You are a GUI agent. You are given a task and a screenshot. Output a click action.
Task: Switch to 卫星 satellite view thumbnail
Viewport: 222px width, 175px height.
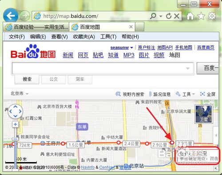[204, 114]
